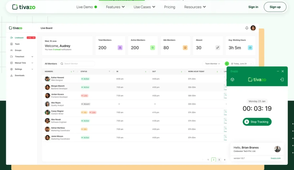The width and height of the screenshot is (294, 170).
Task: Sort by the WORK HOUR TODAY column
Action: [x=217, y=72]
